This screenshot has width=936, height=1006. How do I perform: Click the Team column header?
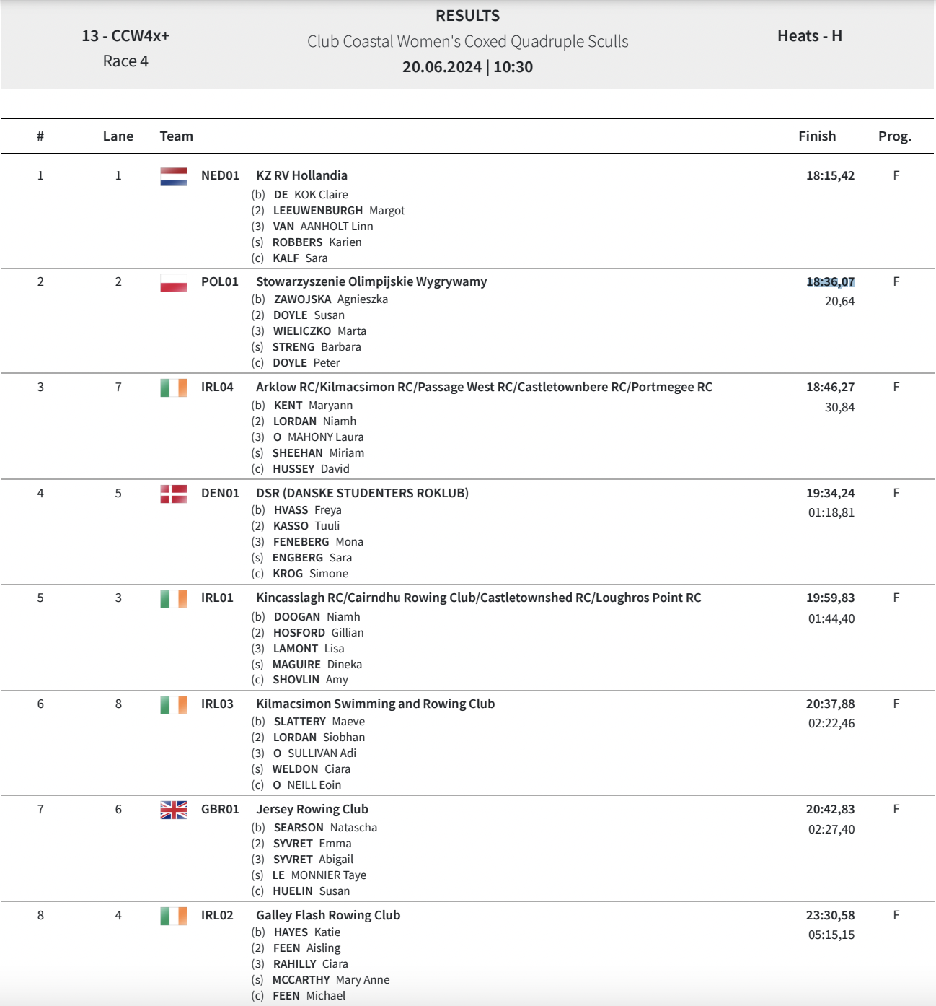(177, 136)
